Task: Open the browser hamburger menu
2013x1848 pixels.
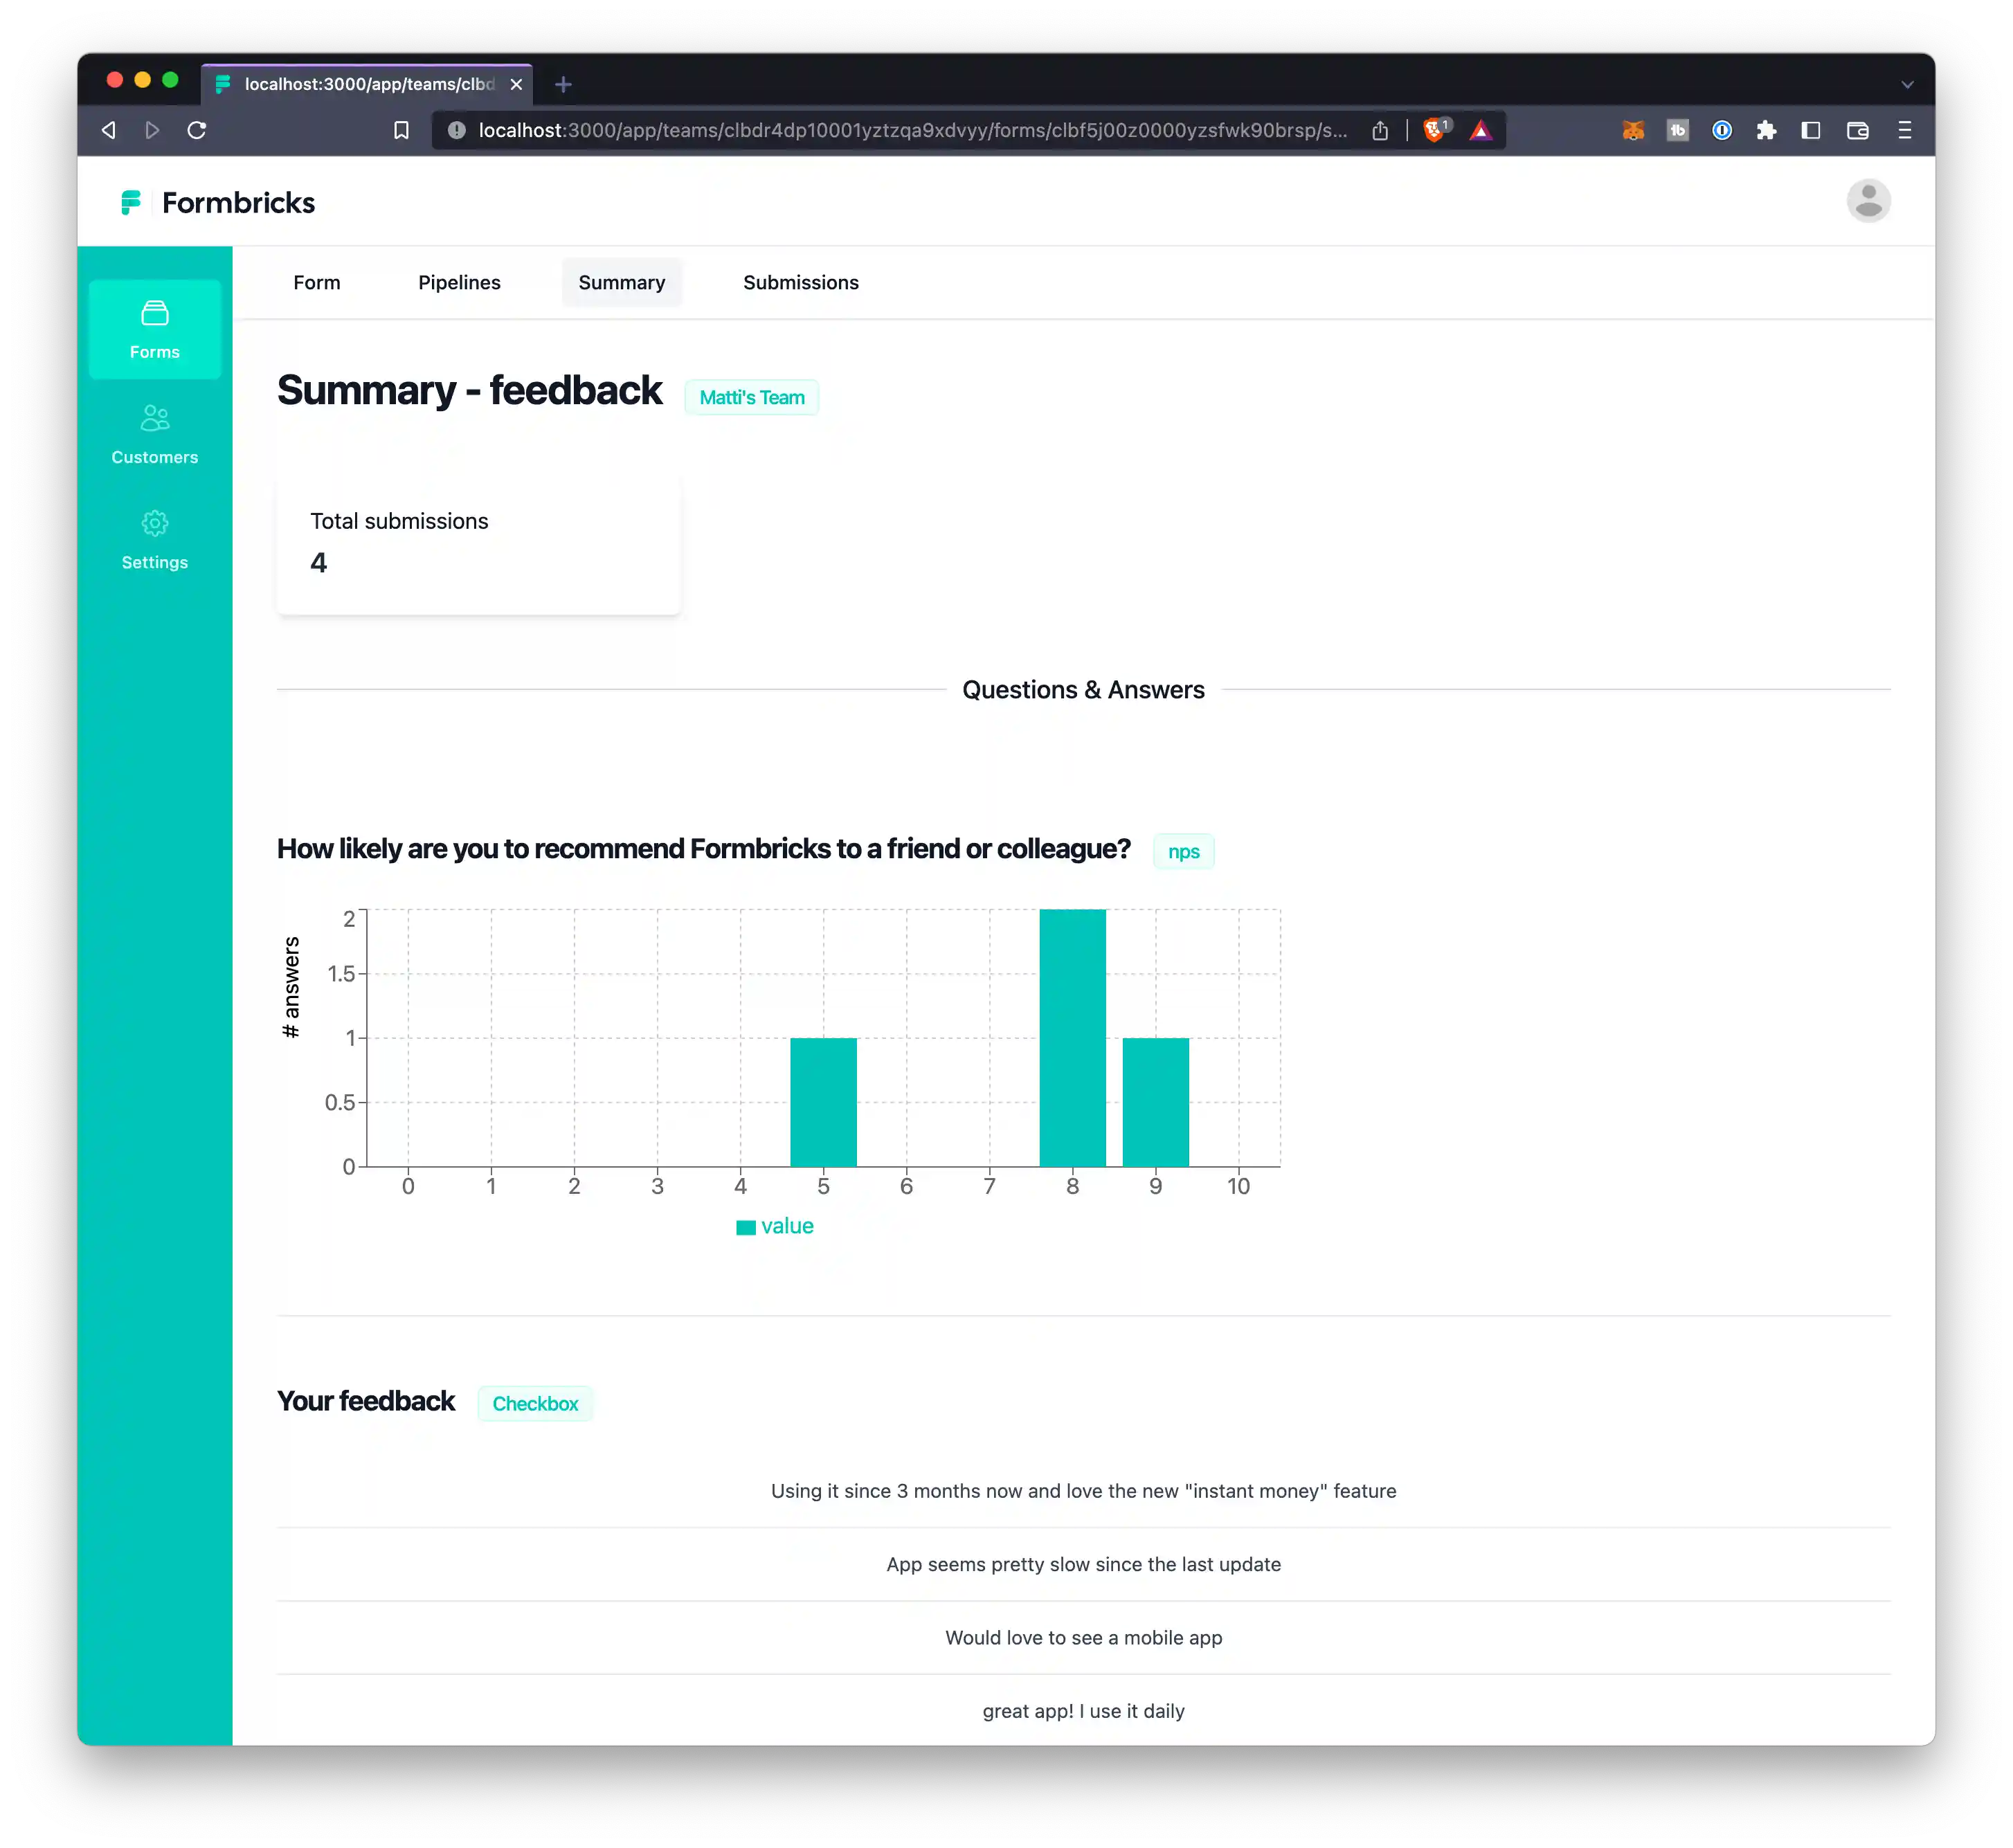Action: tap(1904, 130)
